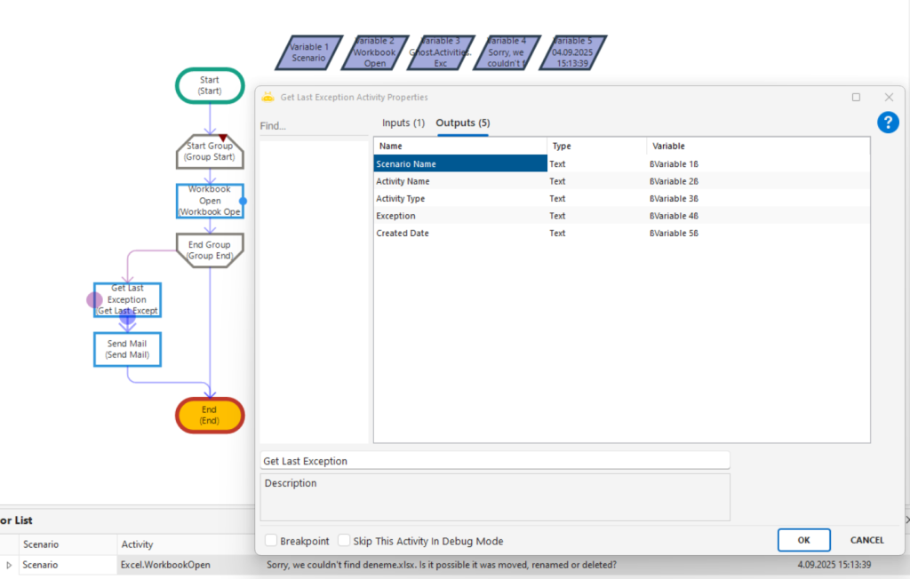
Task: Click the Find search field
Action: click(311, 126)
